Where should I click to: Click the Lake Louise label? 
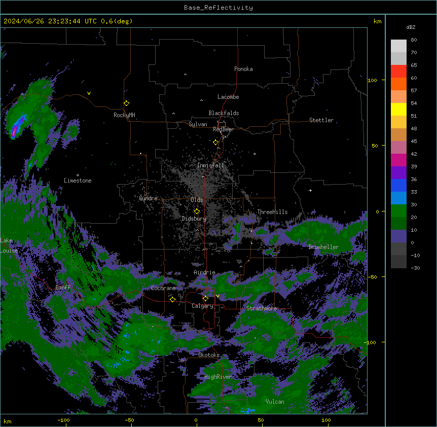click(9, 245)
